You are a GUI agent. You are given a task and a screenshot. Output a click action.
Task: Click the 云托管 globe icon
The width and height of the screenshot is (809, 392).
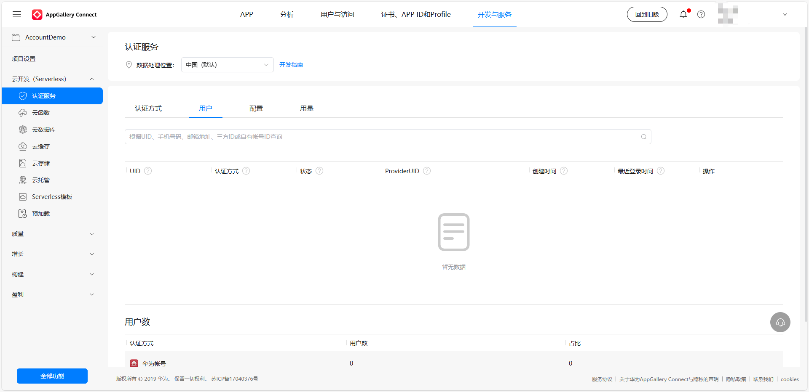23,180
